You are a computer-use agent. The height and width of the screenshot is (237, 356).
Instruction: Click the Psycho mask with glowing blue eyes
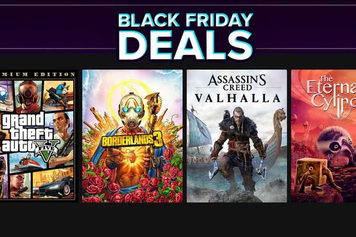131,109
